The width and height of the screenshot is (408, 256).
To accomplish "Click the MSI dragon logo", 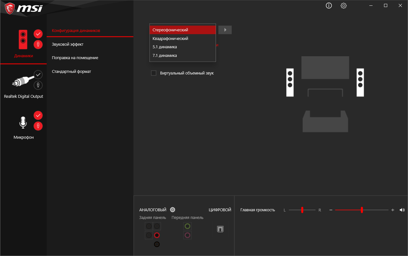I will coord(9,8).
